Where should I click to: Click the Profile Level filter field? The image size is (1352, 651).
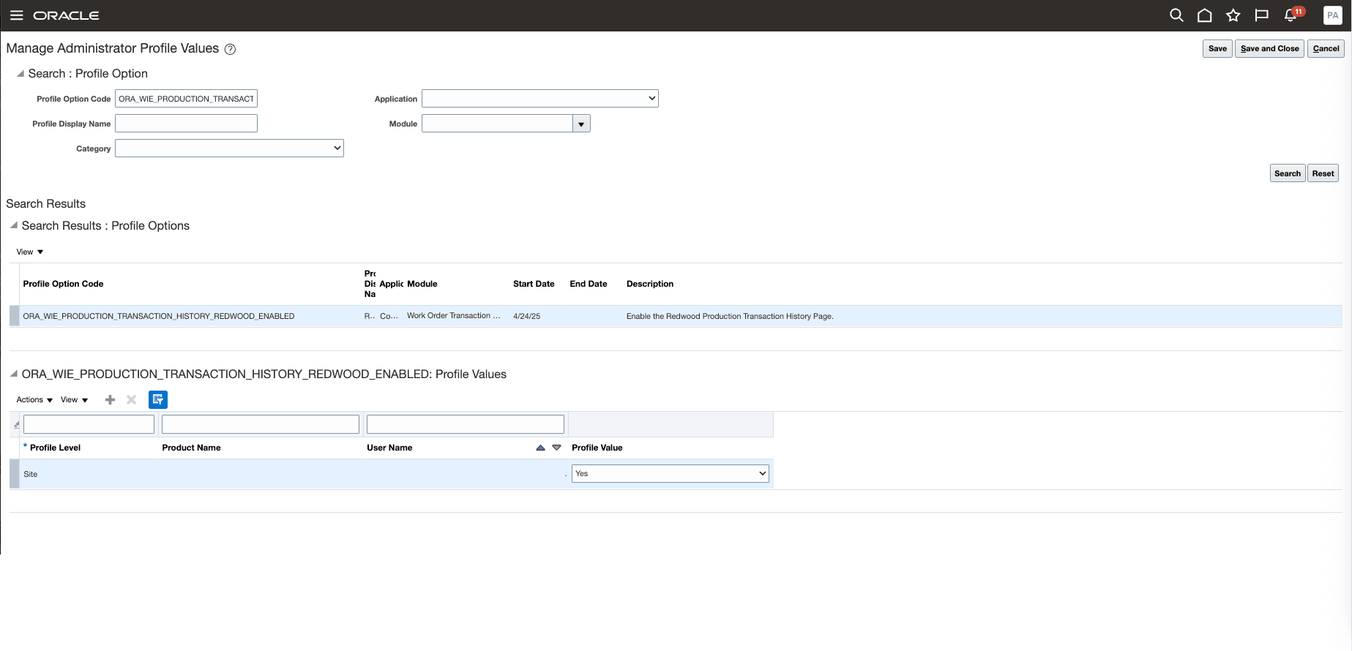coord(89,424)
